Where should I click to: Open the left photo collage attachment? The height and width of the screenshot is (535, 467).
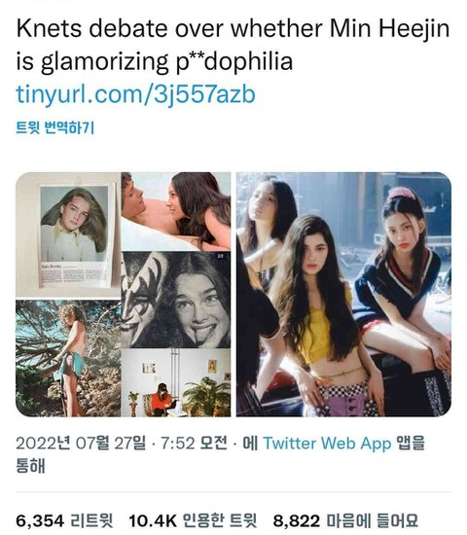124,295
